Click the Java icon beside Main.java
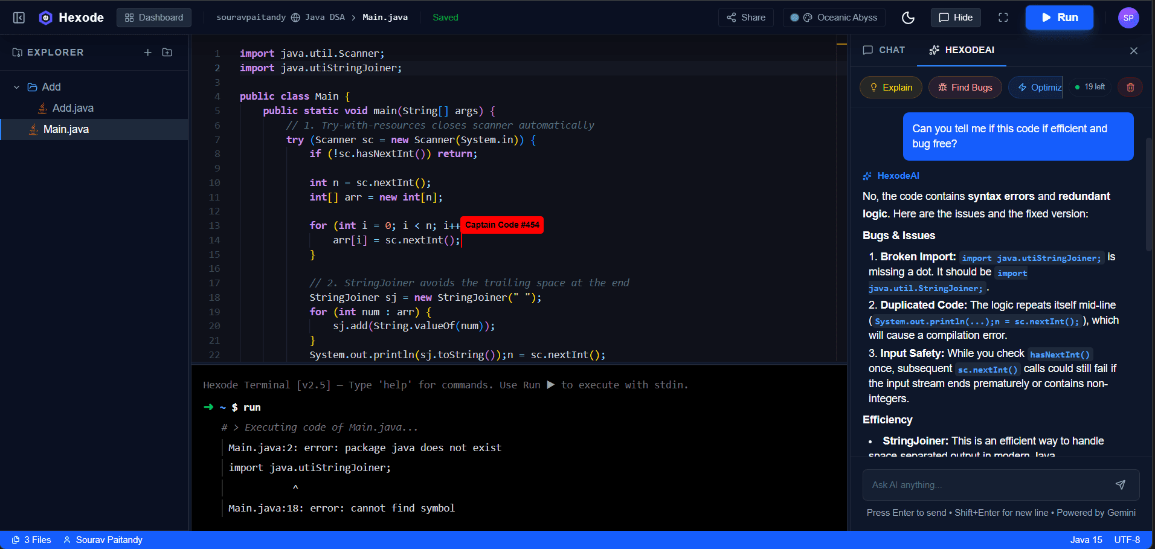 click(33, 129)
